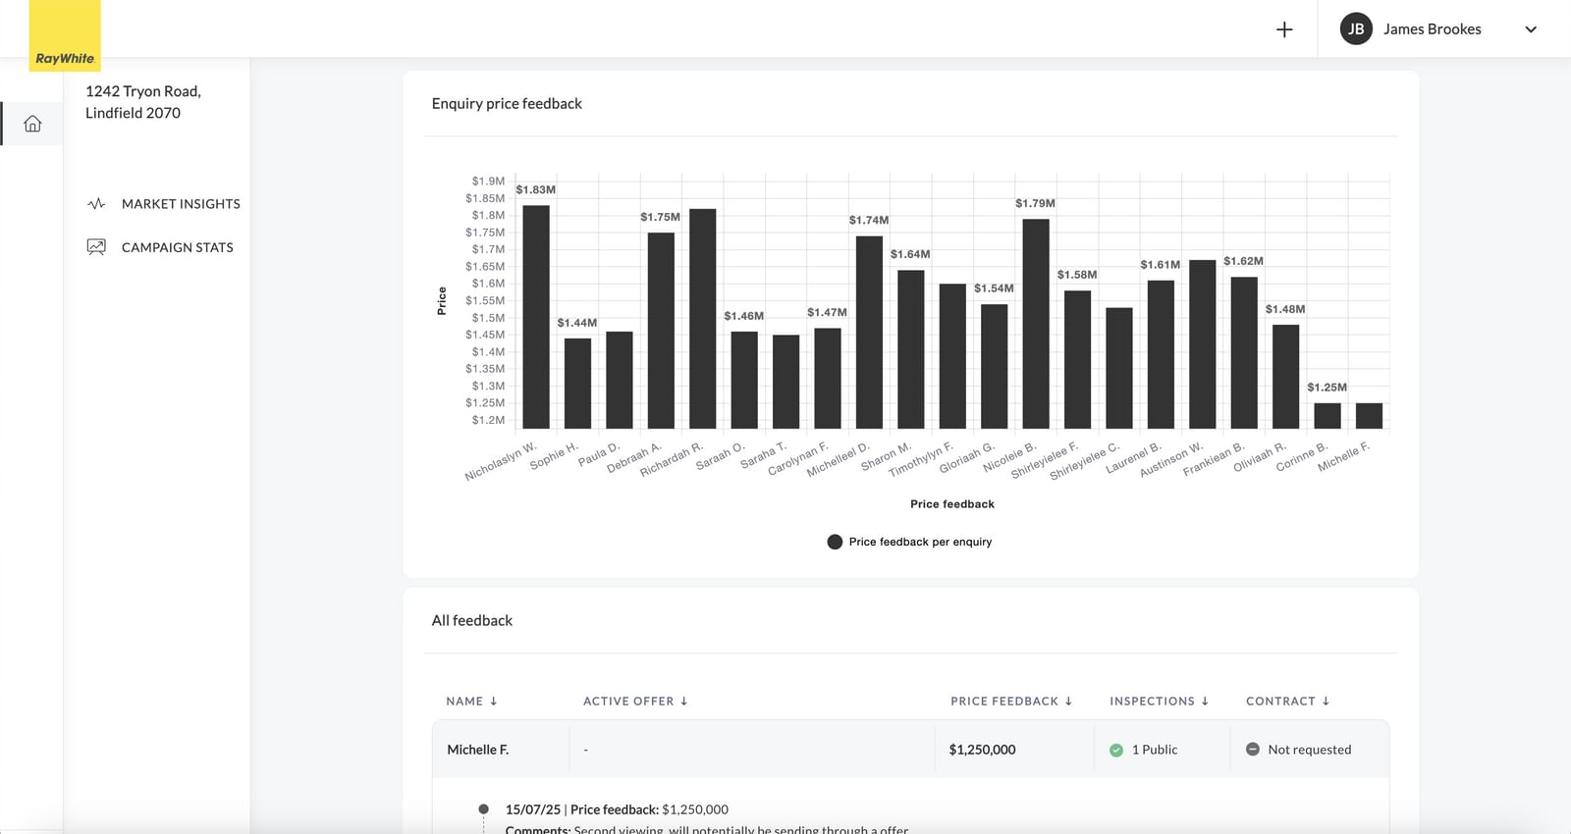Click the Campaign Stats chart icon
Image resolution: width=1571 pixels, height=834 pixels.
(x=96, y=247)
